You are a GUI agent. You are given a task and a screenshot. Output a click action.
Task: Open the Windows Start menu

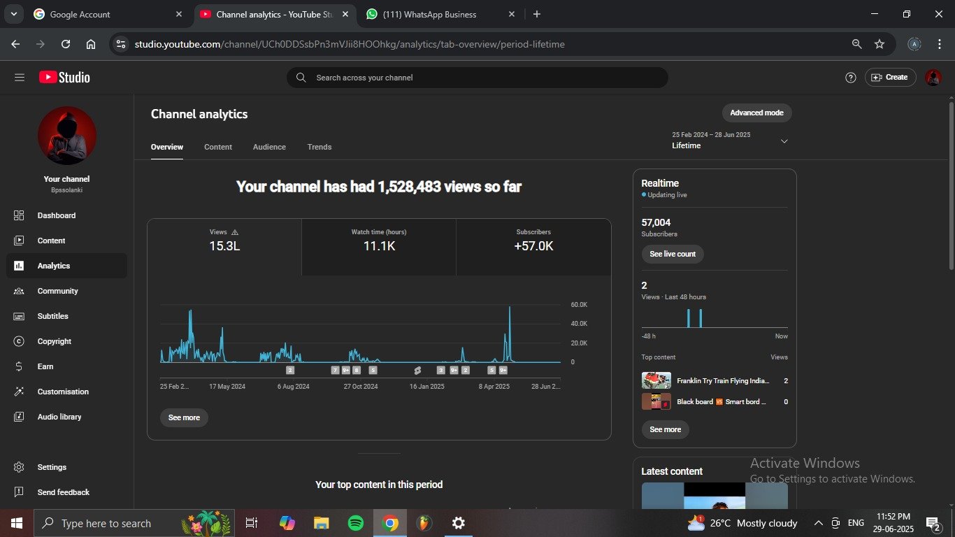pyautogui.click(x=17, y=523)
